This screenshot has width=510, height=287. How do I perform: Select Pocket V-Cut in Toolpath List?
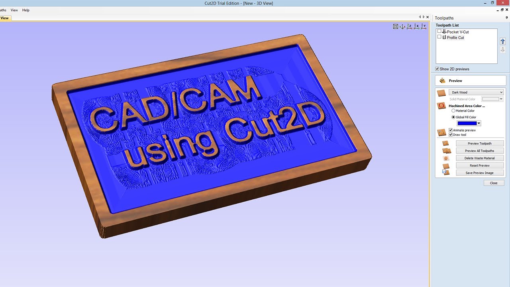click(458, 32)
